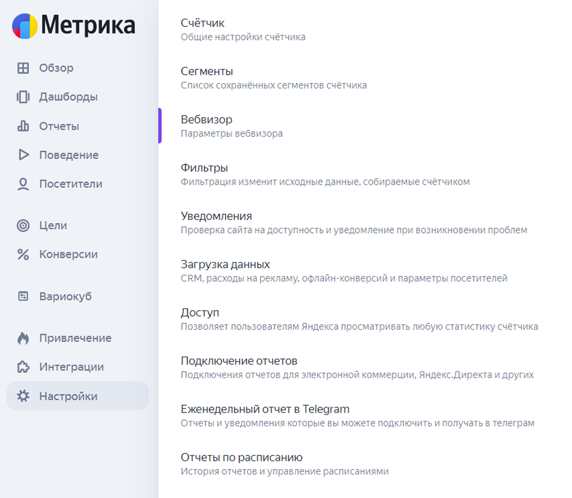
Task: Click description starting 'Фильтрация изменит исходные данные'
Action: [x=325, y=182]
